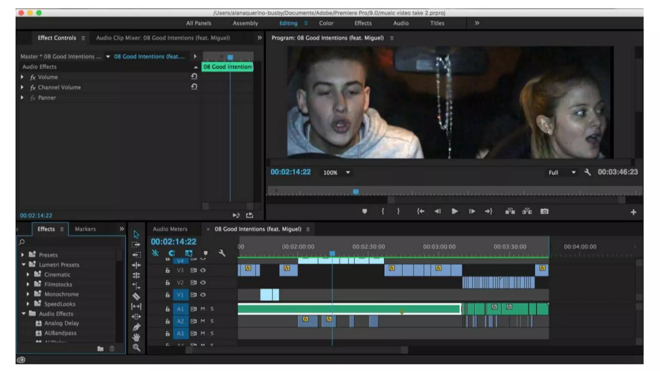Reset the Channel Volume effect
Screen dimensions: 660x371
(194, 87)
